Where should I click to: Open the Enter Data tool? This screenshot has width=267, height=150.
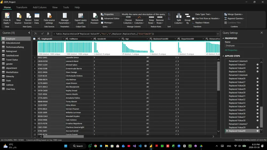(x=37, y=18)
